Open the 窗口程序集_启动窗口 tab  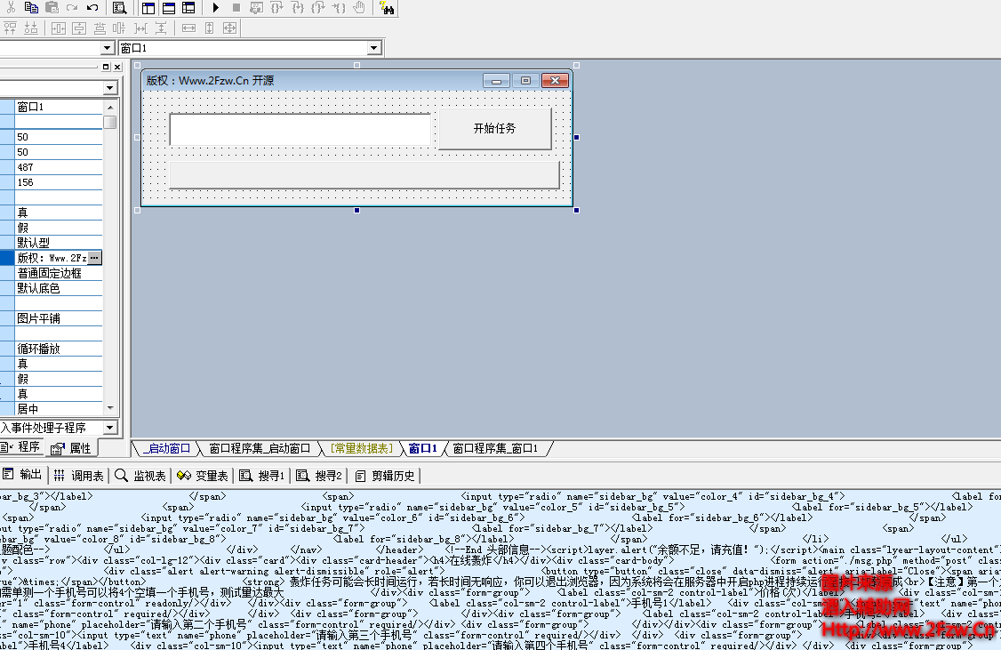[260, 448]
